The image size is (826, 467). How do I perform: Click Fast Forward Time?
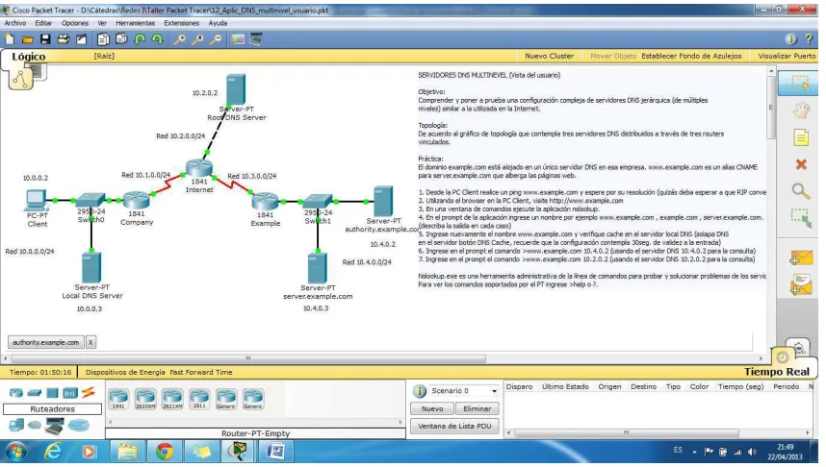(x=200, y=372)
